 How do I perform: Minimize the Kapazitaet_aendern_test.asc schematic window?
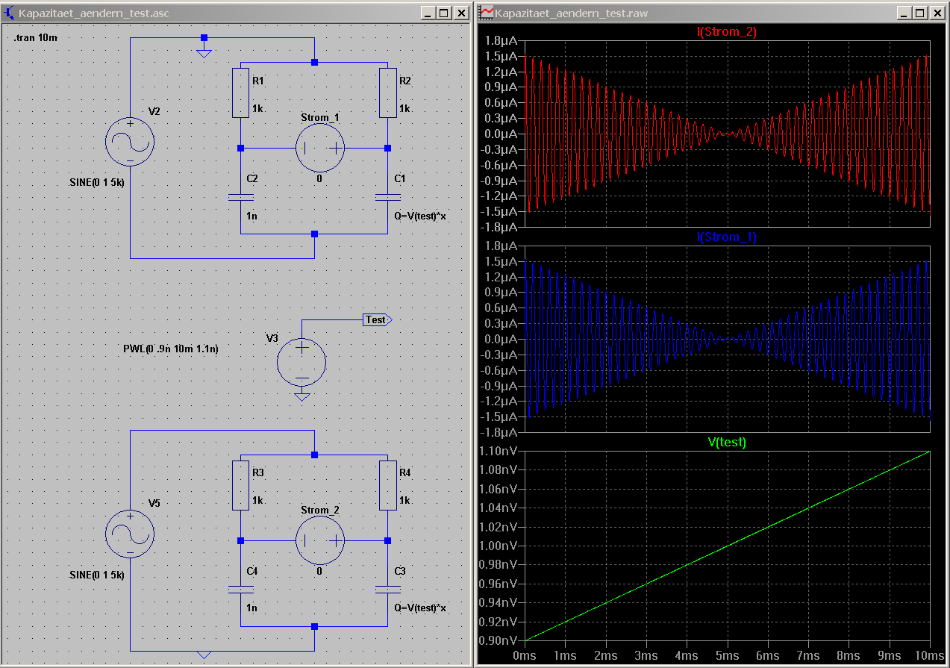pyautogui.click(x=428, y=13)
